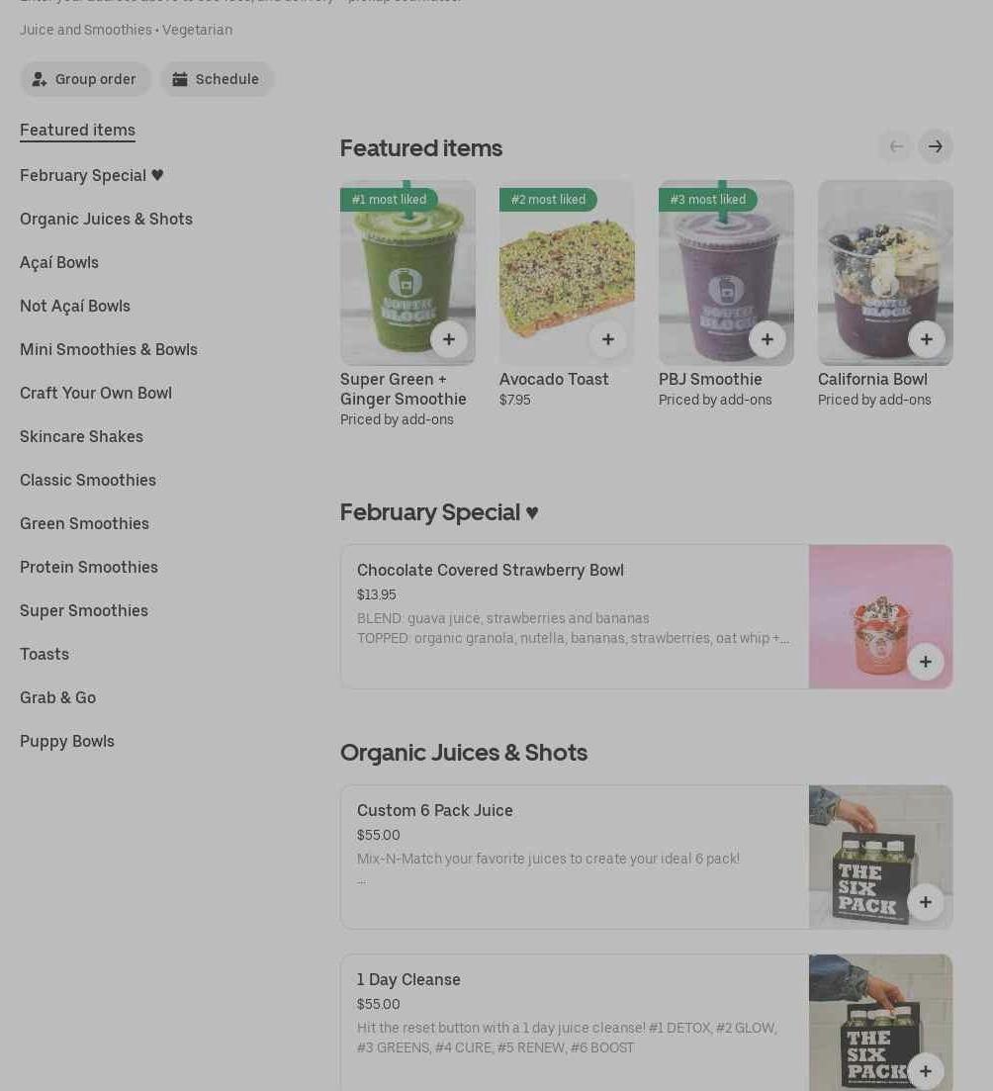Viewport: 993px width, 1091px height.
Task: Add Custom 6 Pack Juice plus icon
Action: [x=926, y=902]
